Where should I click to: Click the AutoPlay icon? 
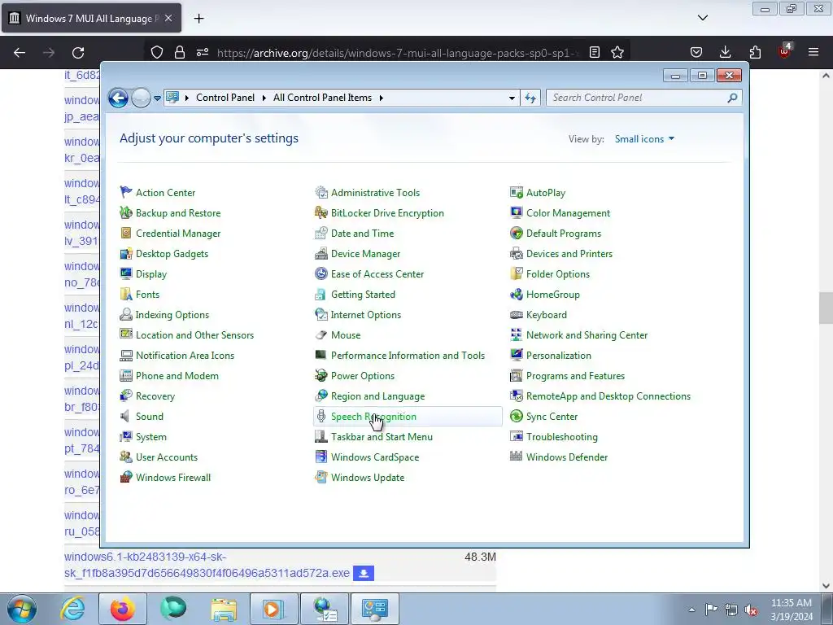517,192
